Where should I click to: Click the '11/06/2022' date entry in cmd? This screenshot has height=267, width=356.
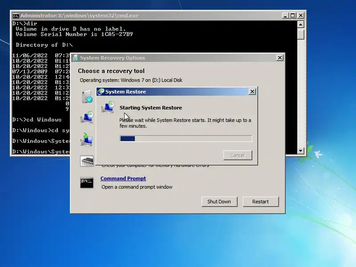coord(30,55)
